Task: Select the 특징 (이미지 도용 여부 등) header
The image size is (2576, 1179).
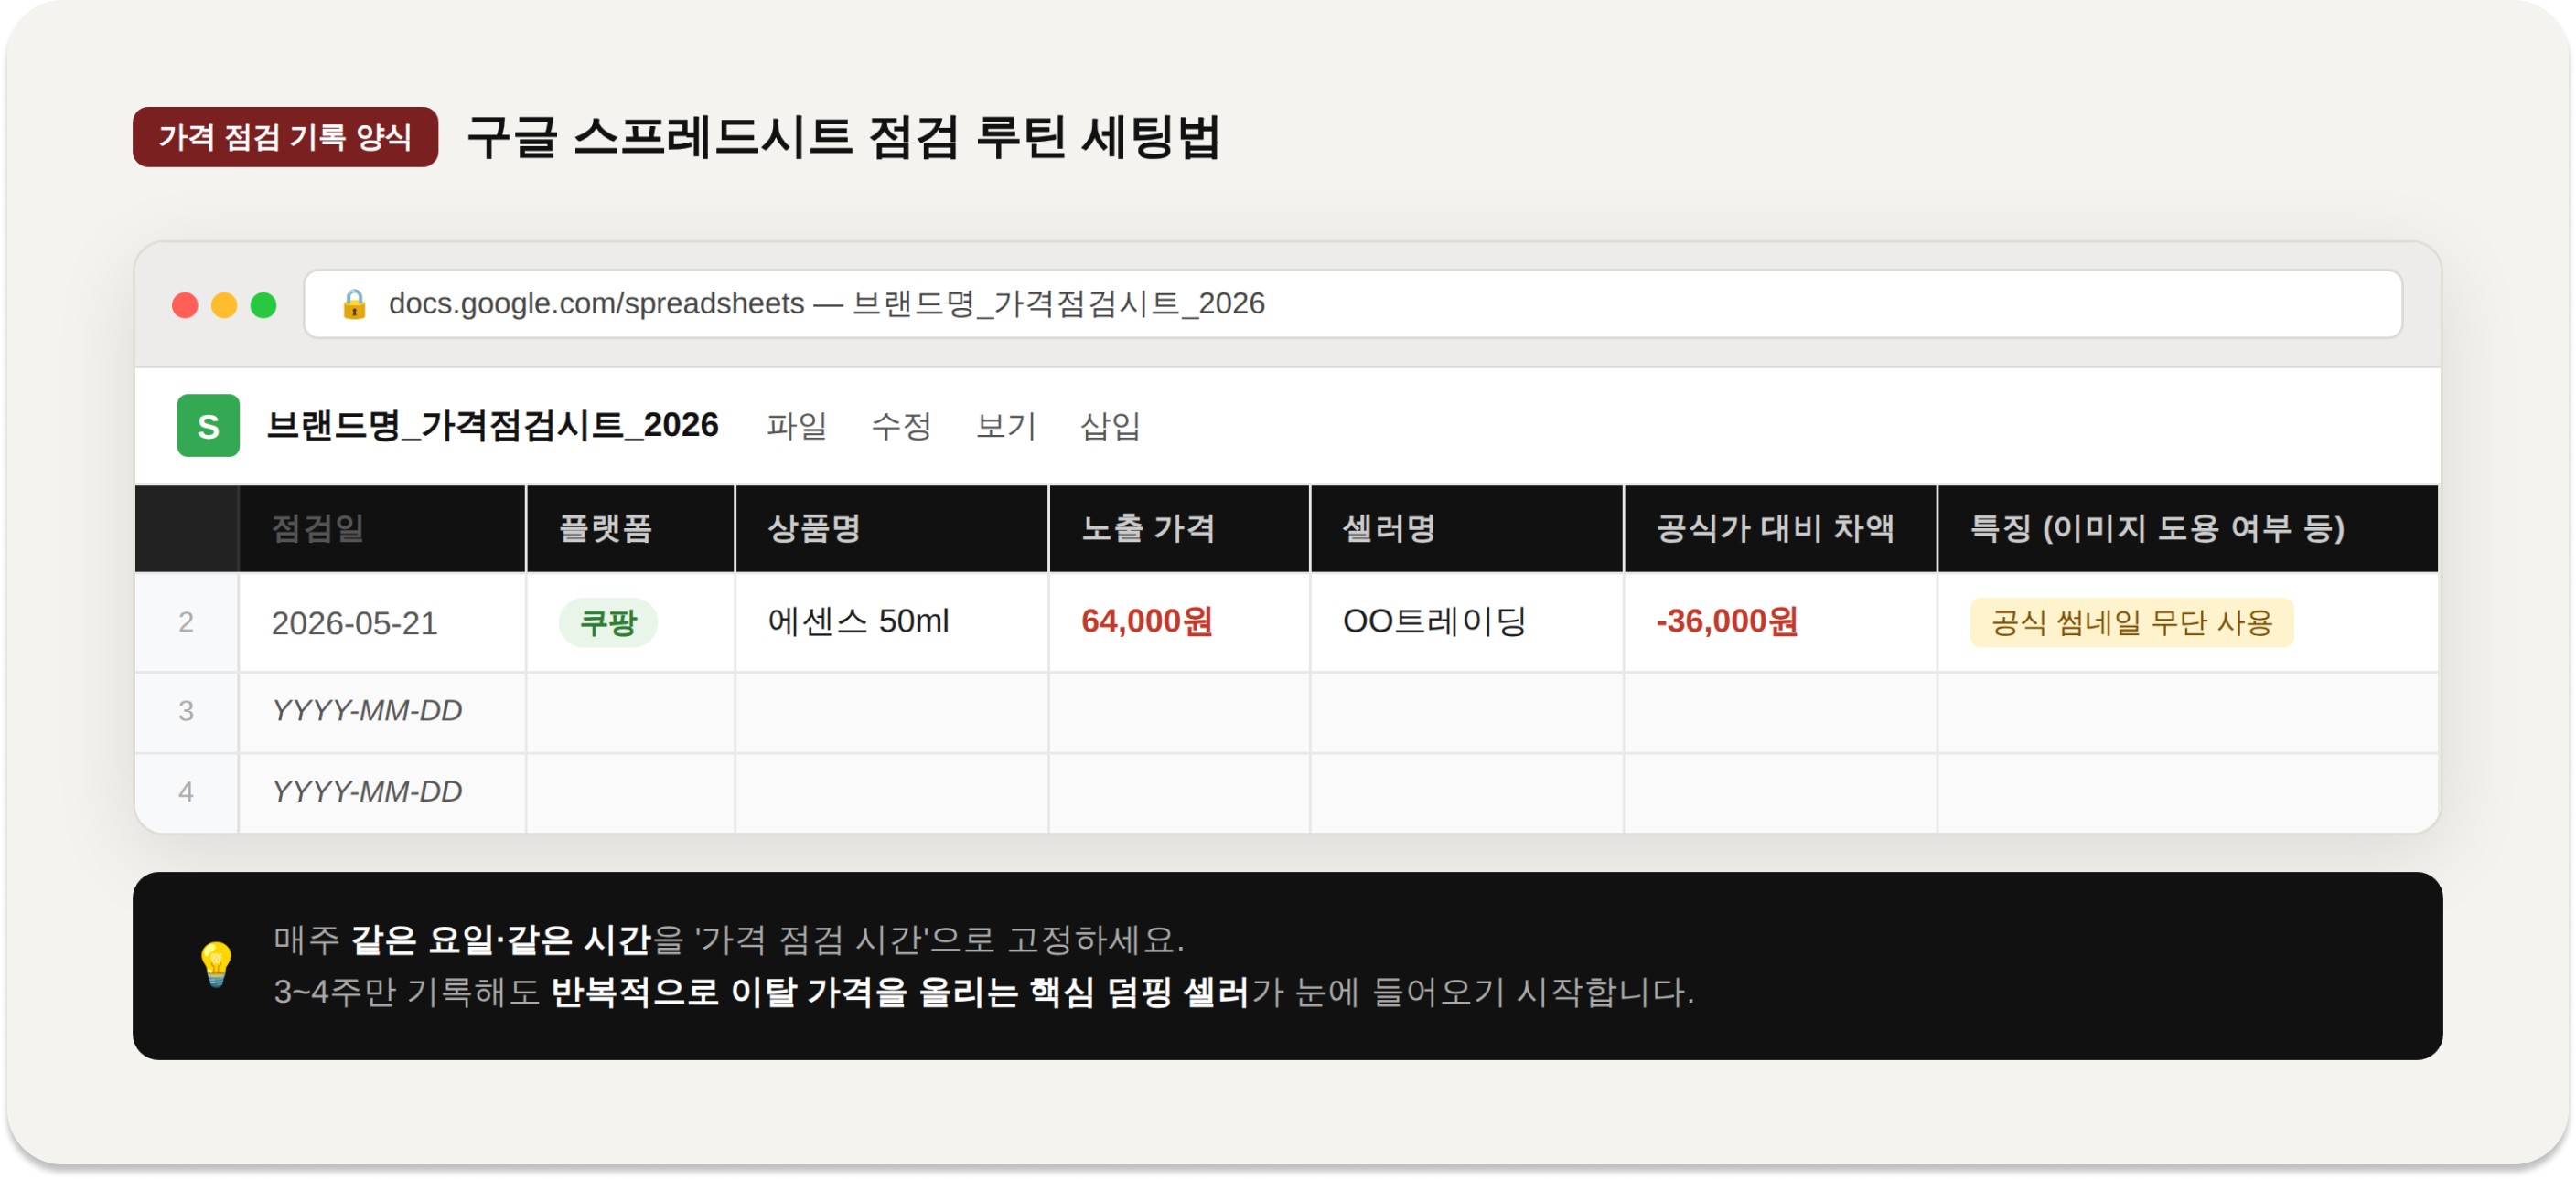Action: pos(2188,528)
